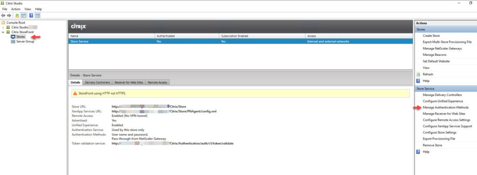Image resolution: width=477 pixels, height=175 pixels.
Task: Click Configure Remote Access Settings
Action: pyautogui.click(x=447, y=120)
